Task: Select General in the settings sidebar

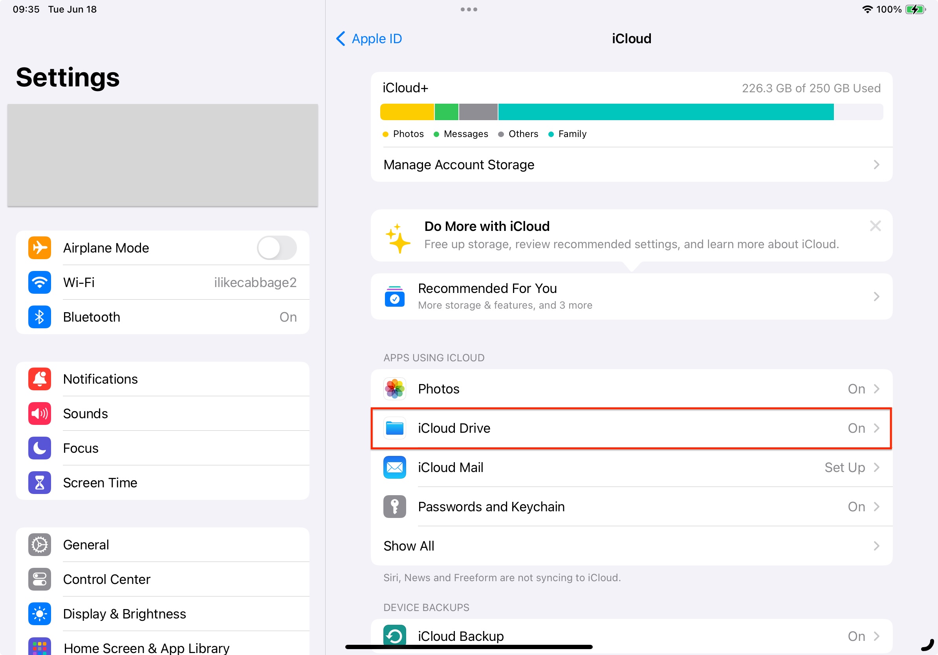Action: click(x=86, y=545)
